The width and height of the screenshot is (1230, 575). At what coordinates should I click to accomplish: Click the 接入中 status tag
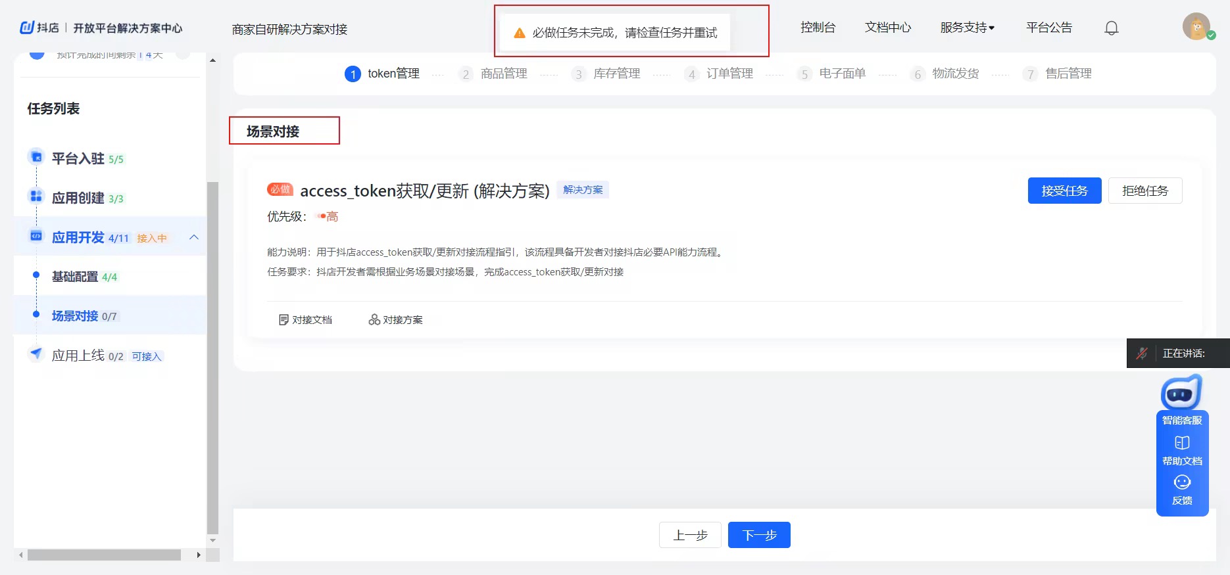(x=152, y=238)
